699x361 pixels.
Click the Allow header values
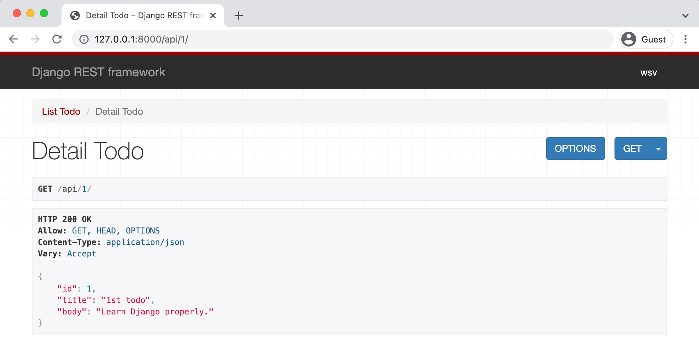pyautogui.click(x=116, y=231)
